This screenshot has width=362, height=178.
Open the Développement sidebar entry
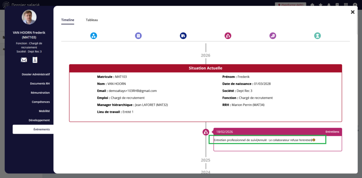click(x=39, y=120)
